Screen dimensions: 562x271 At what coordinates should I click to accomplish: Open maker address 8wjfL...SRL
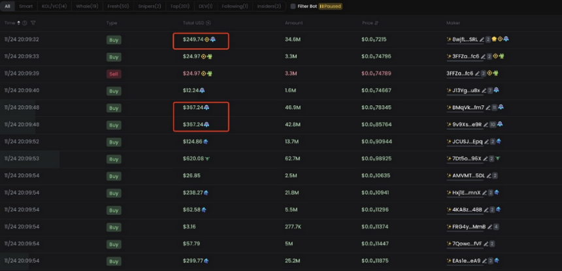[x=465, y=39]
